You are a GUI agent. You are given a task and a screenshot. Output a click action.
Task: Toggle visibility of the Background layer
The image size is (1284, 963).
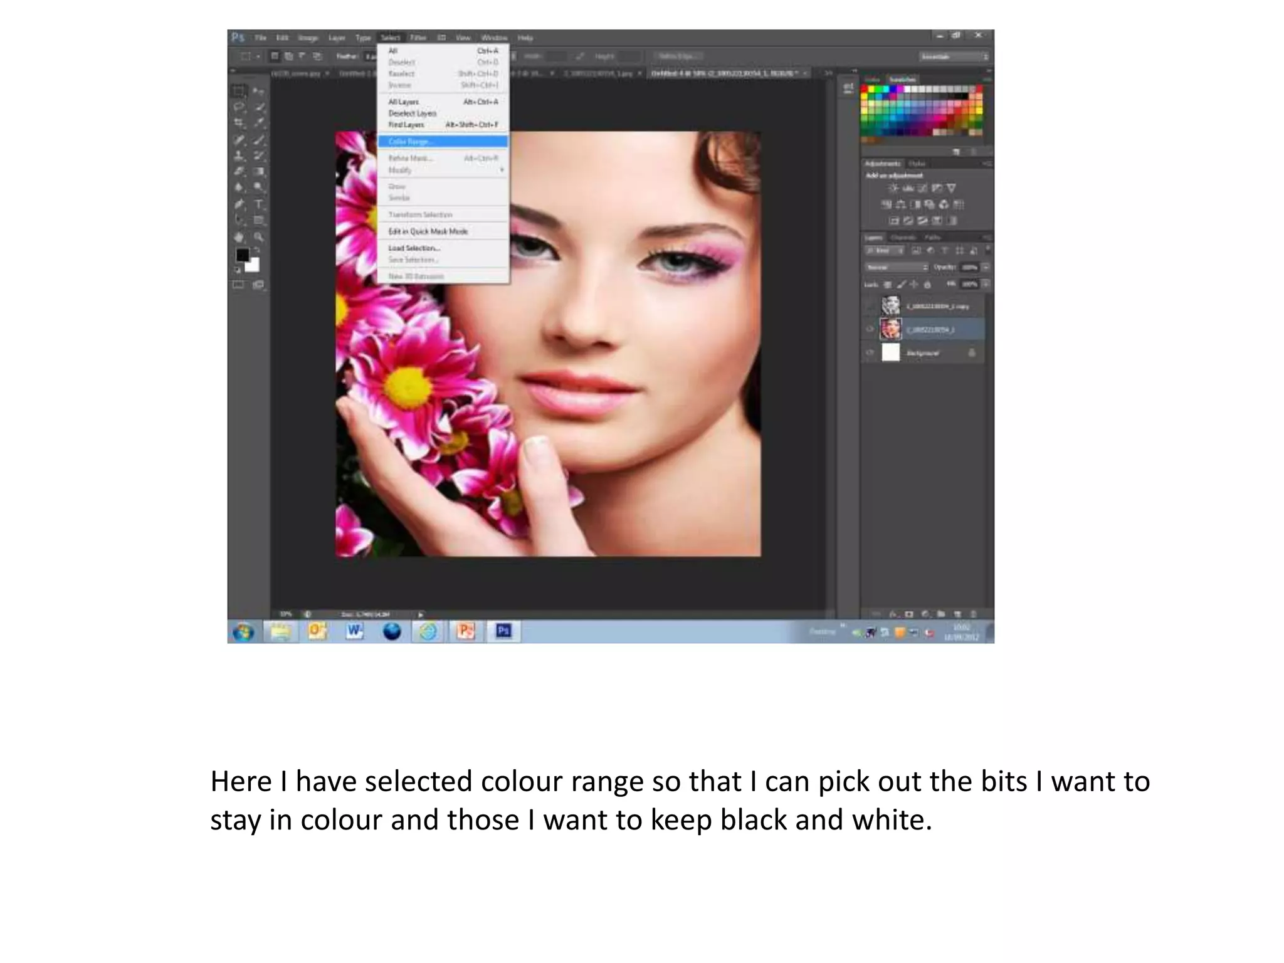point(870,353)
